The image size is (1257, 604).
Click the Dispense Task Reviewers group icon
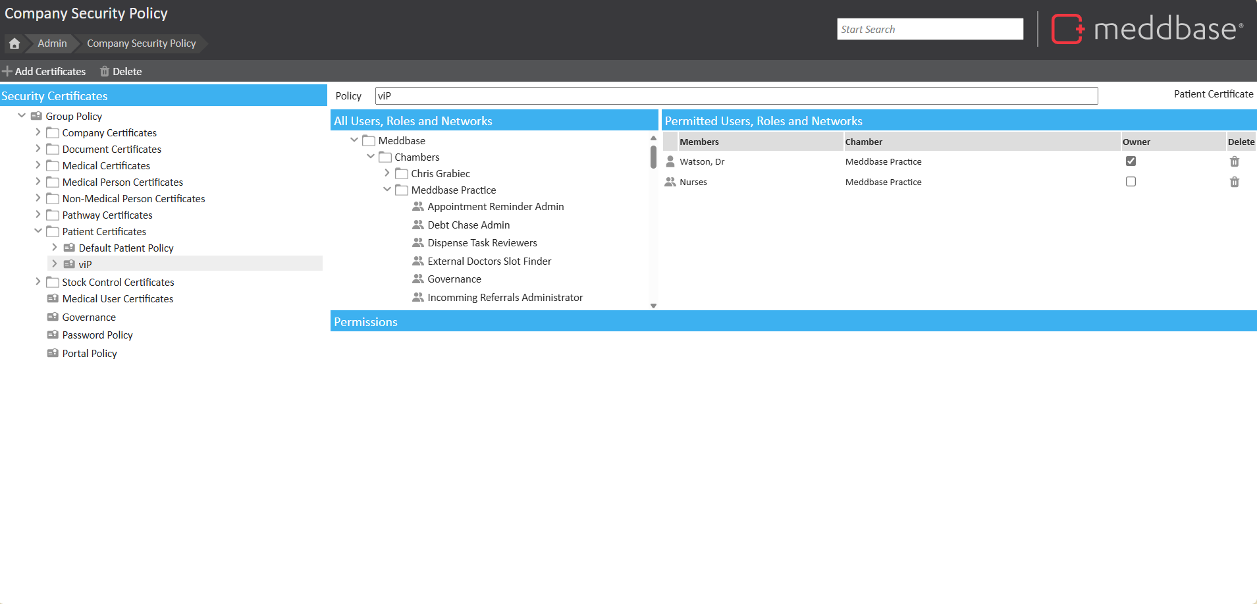418,242
